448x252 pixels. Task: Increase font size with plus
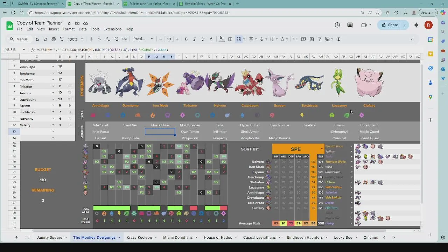tap(177, 39)
